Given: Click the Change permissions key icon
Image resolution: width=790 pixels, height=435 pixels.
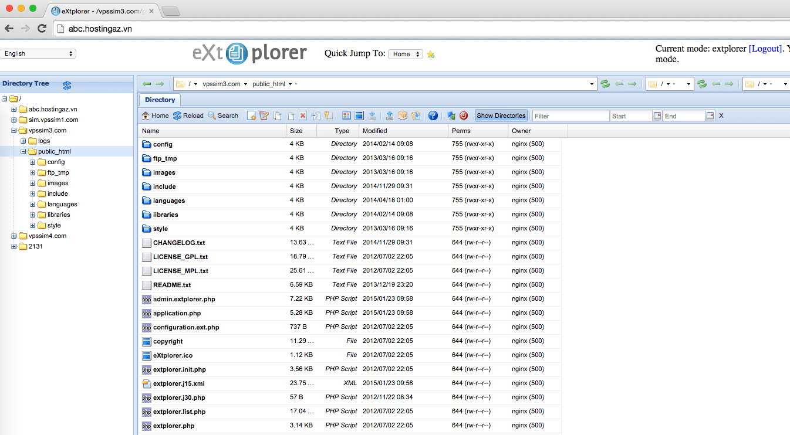Looking at the screenshot, I should click(329, 115).
